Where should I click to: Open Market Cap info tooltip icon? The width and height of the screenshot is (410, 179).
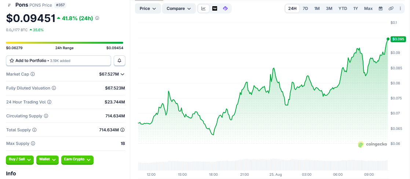click(33, 74)
